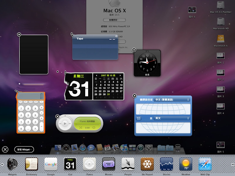Add the Dictionary widget from the bar
The height and width of the screenshot is (176, 235).
pyautogui.click(x=31, y=164)
